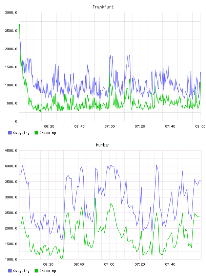Click the 2500.0 axis label in Frankfurt chart
The width and height of the screenshot is (206, 276).
[11, 31]
